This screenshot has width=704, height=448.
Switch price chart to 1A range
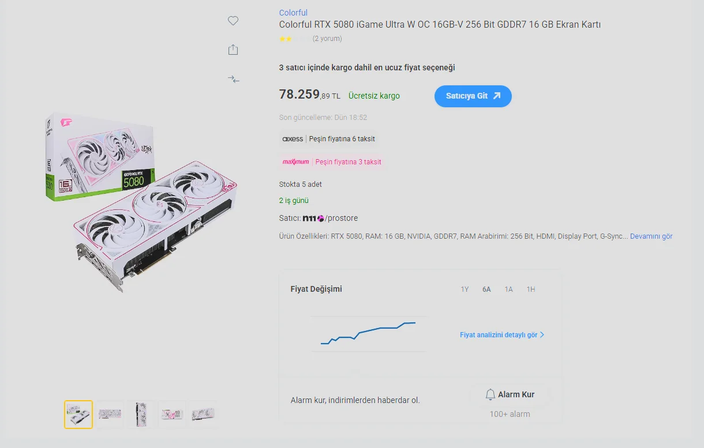click(508, 289)
